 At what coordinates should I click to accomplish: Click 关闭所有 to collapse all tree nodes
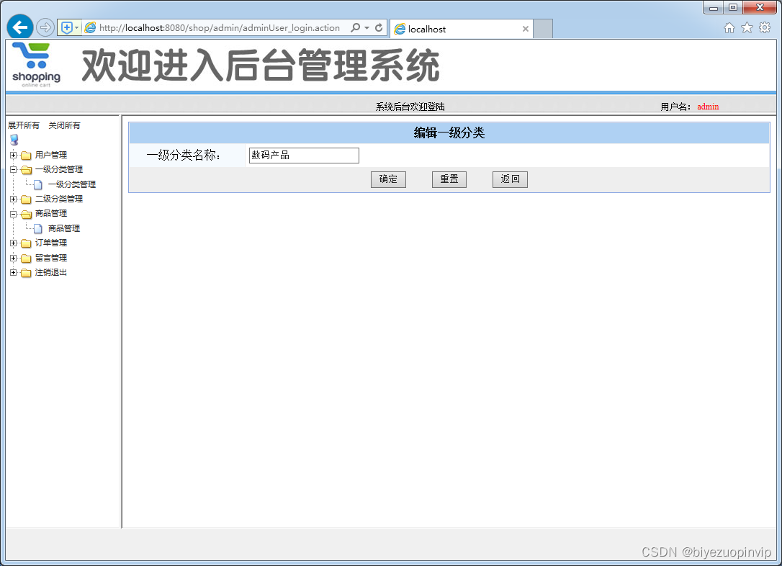(64, 125)
